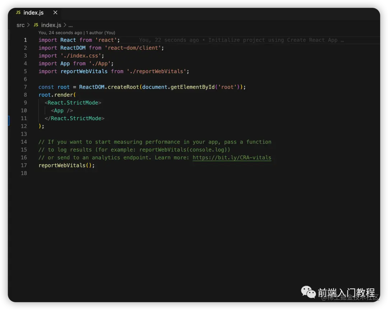Click './reportWebVitals' import path

[156, 71]
